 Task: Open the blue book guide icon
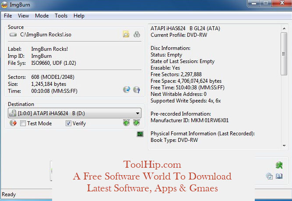pyautogui.click(x=279, y=176)
